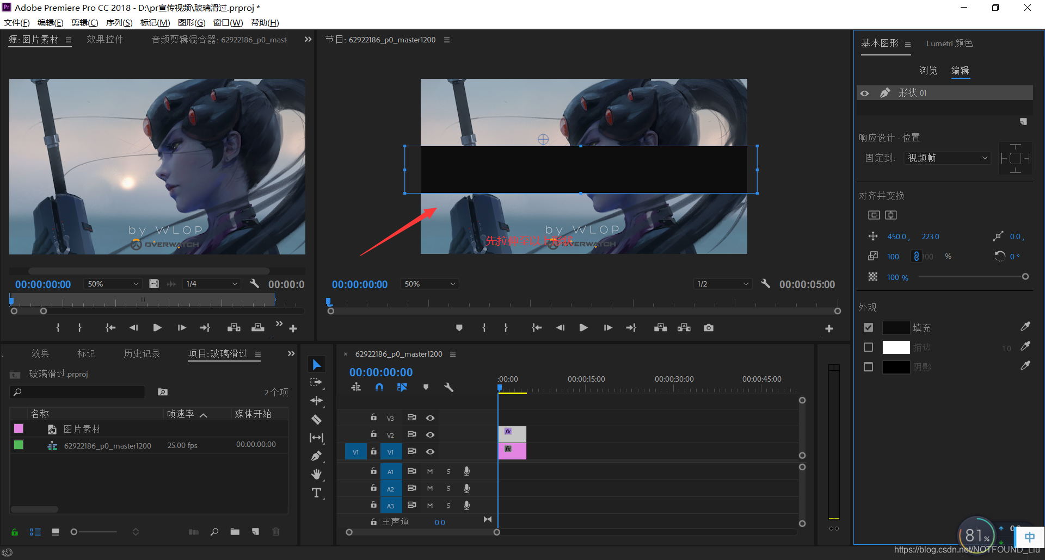Open Program monitor panel menu
The image size is (1045, 560).
pyautogui.click(x=447, y=40)
